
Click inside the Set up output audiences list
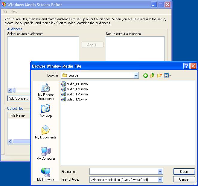click(135, 49)
